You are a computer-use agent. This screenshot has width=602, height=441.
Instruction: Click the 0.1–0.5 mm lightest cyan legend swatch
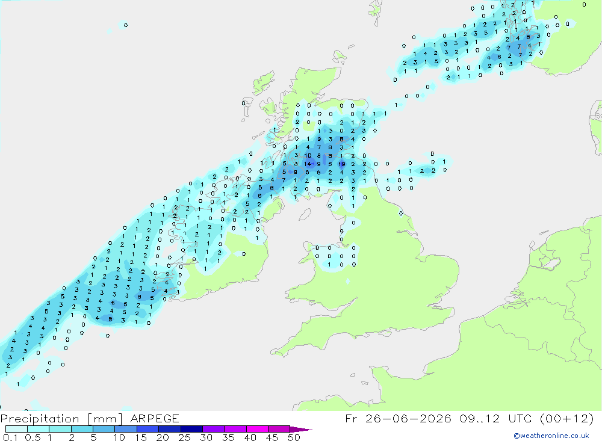16,429
